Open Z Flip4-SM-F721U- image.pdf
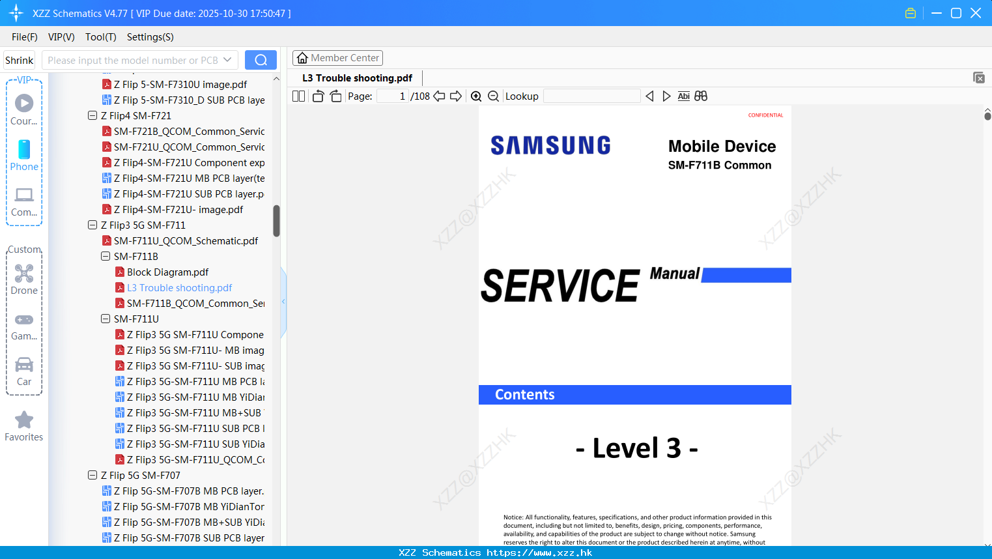 [x=178, y=209]
